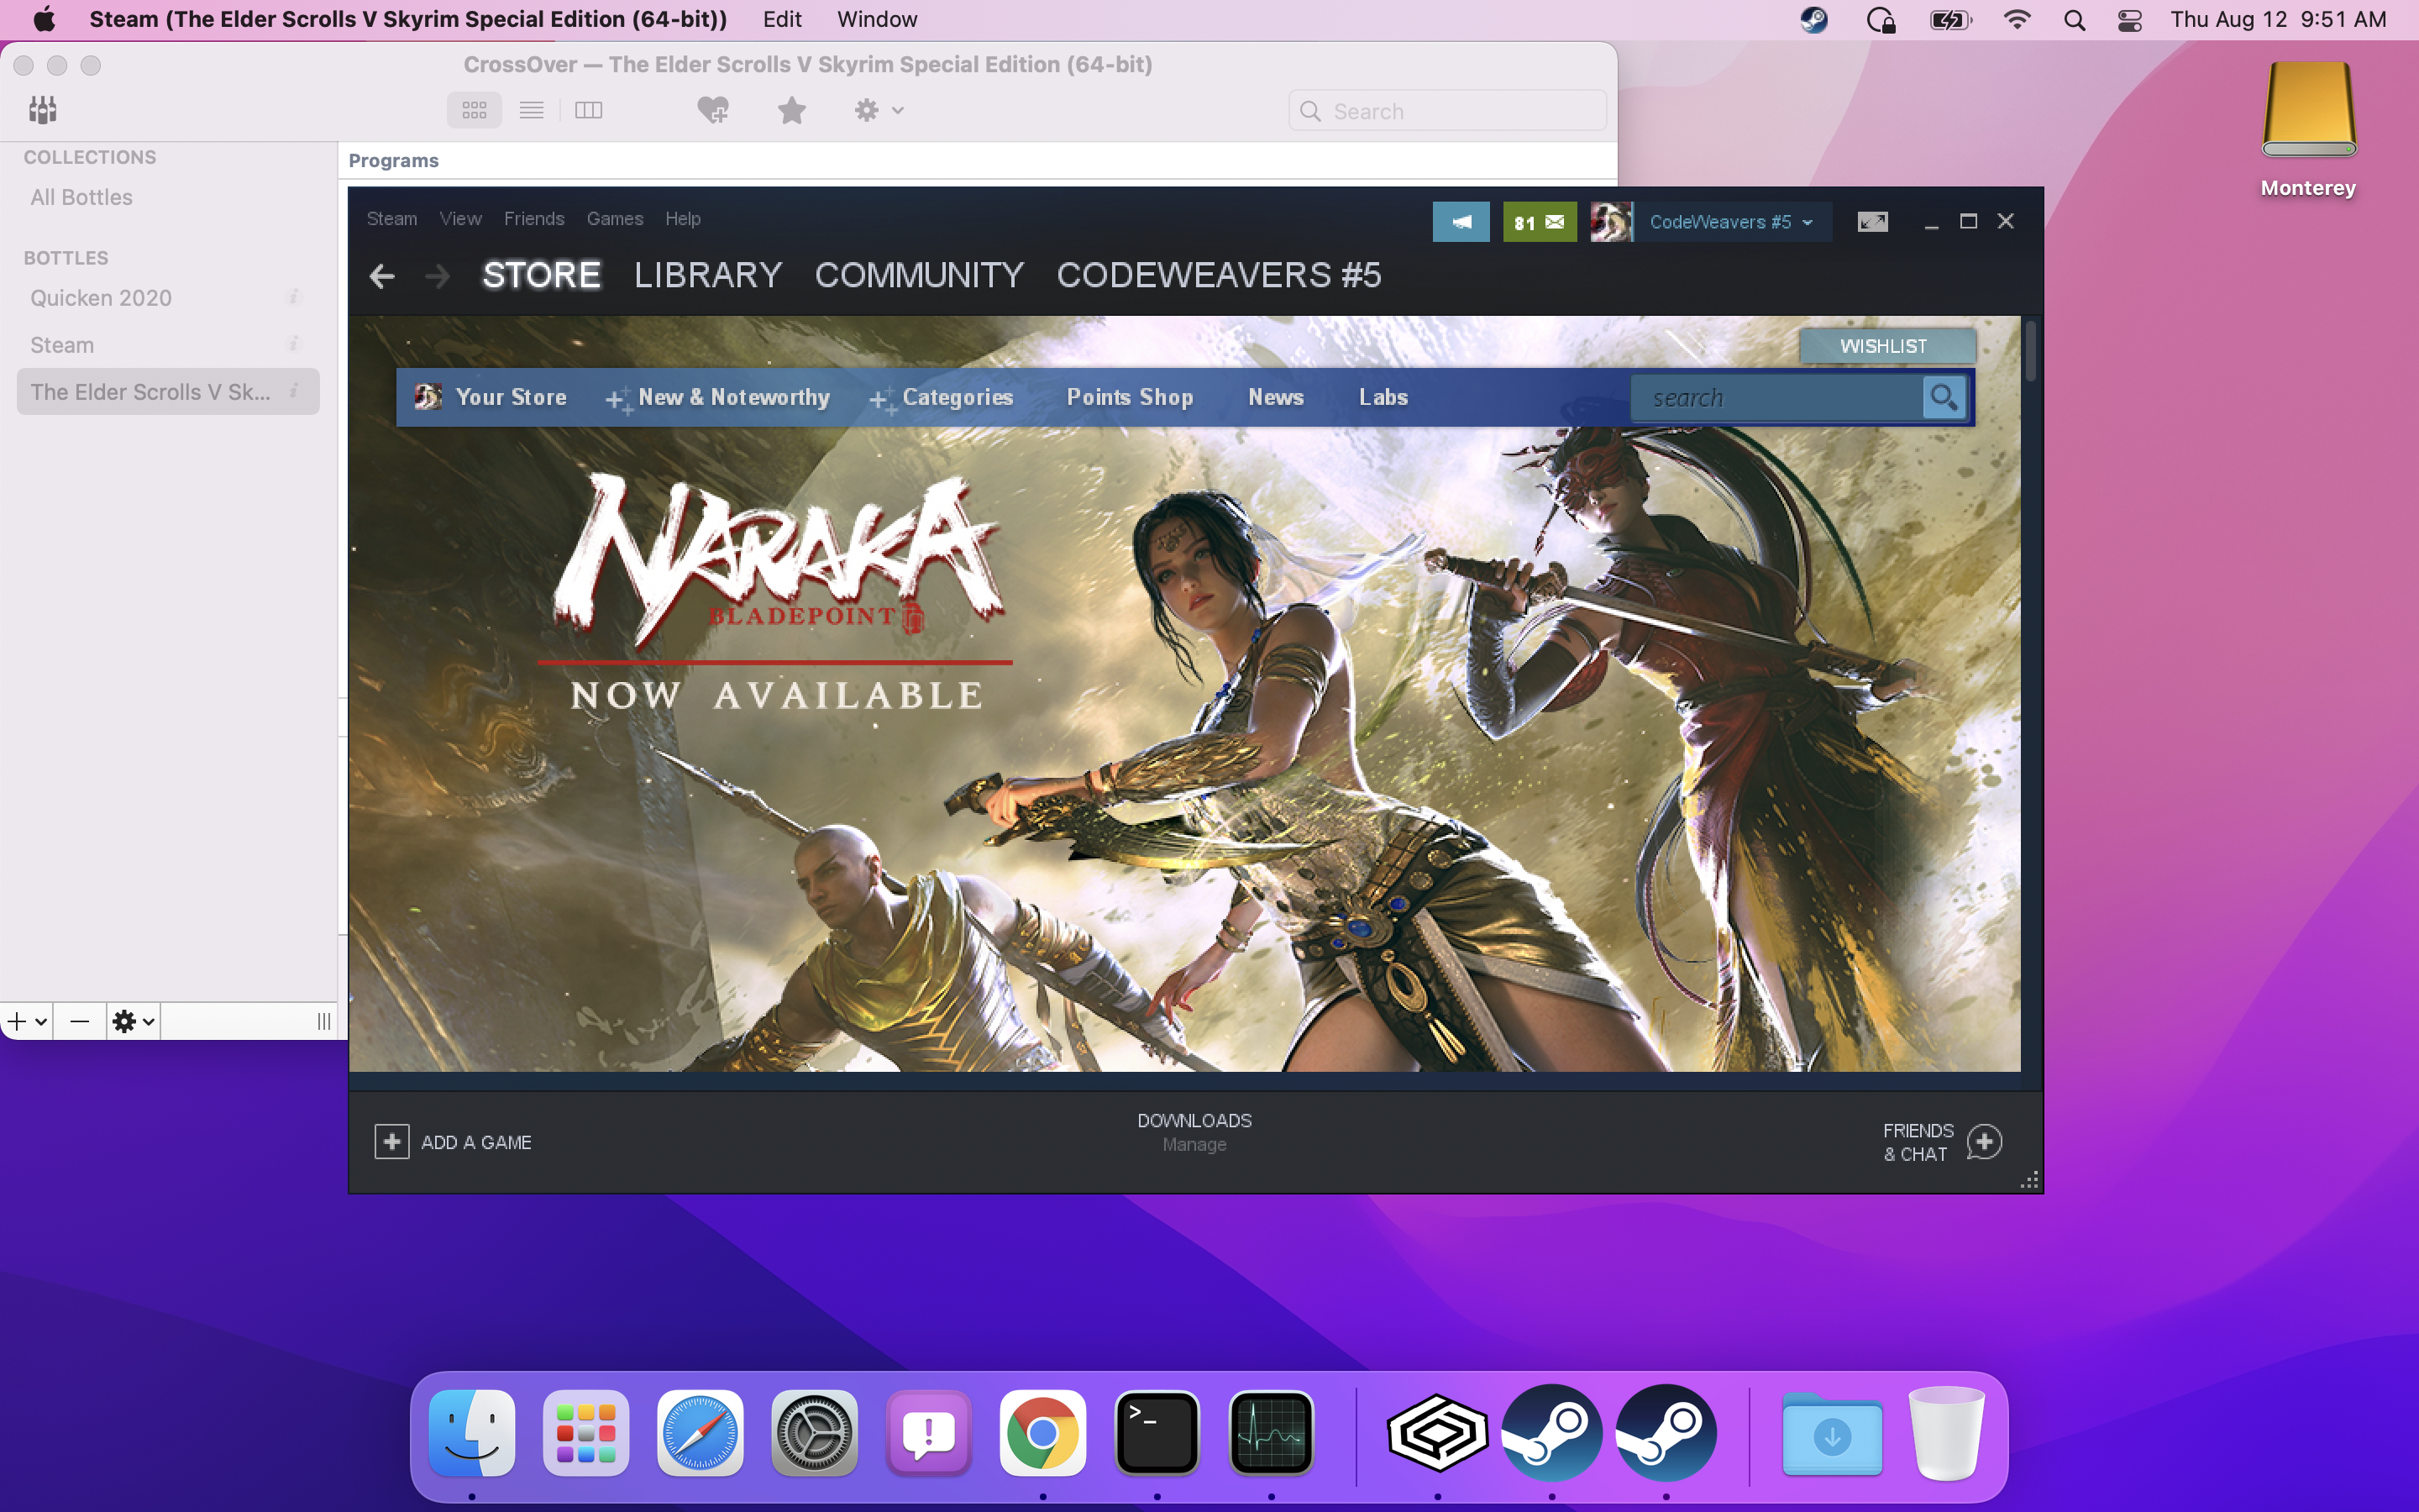This screenshot has height=1512, width=2419.
Task: Click the CrossOver tile/grid view icon
Action: pos(474,112)
